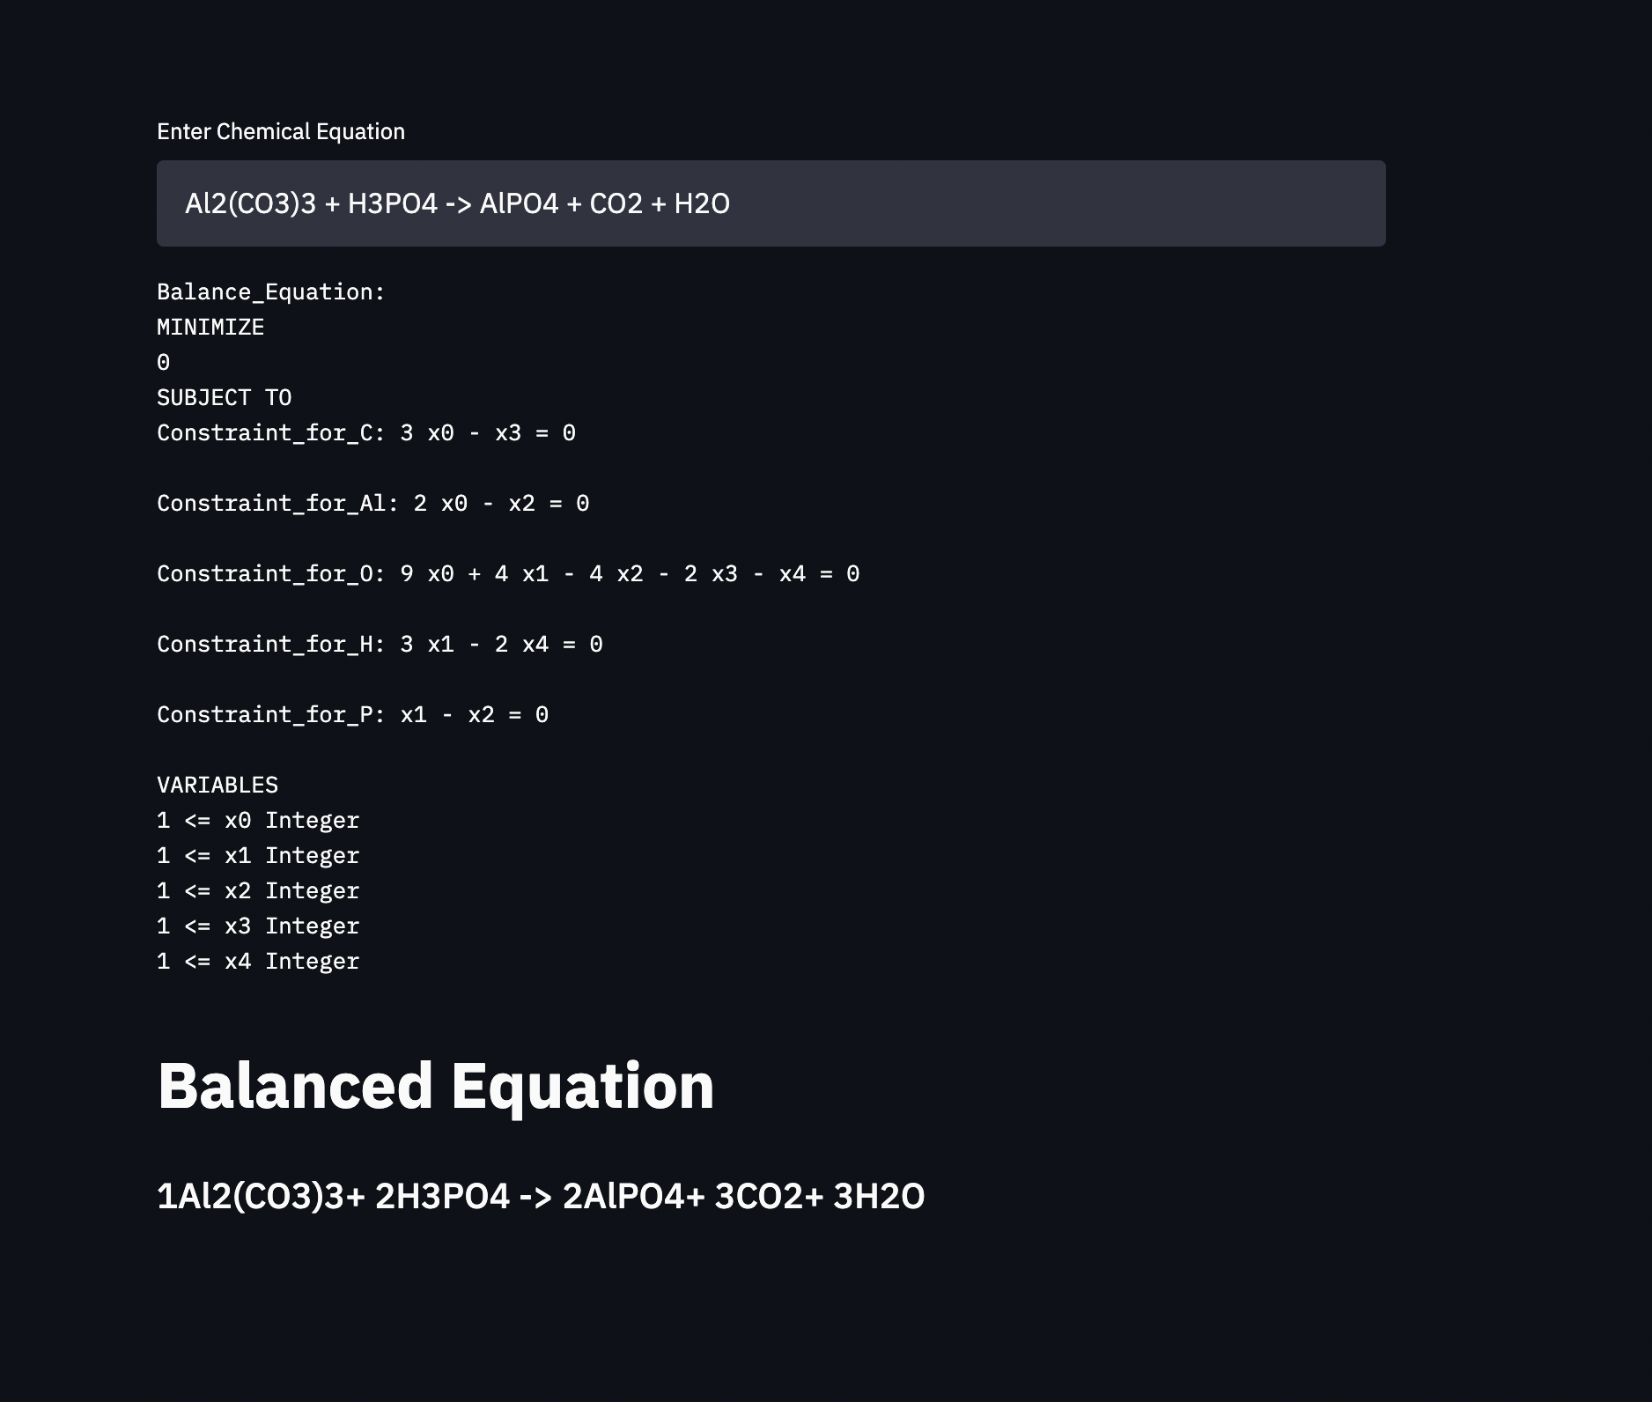Select the Constraint_for_O line
Viewport: 1652px width, 1402px height.
(508, 574)
